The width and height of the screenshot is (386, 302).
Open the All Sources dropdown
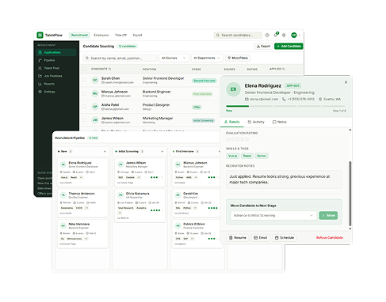tap(174, 58)
